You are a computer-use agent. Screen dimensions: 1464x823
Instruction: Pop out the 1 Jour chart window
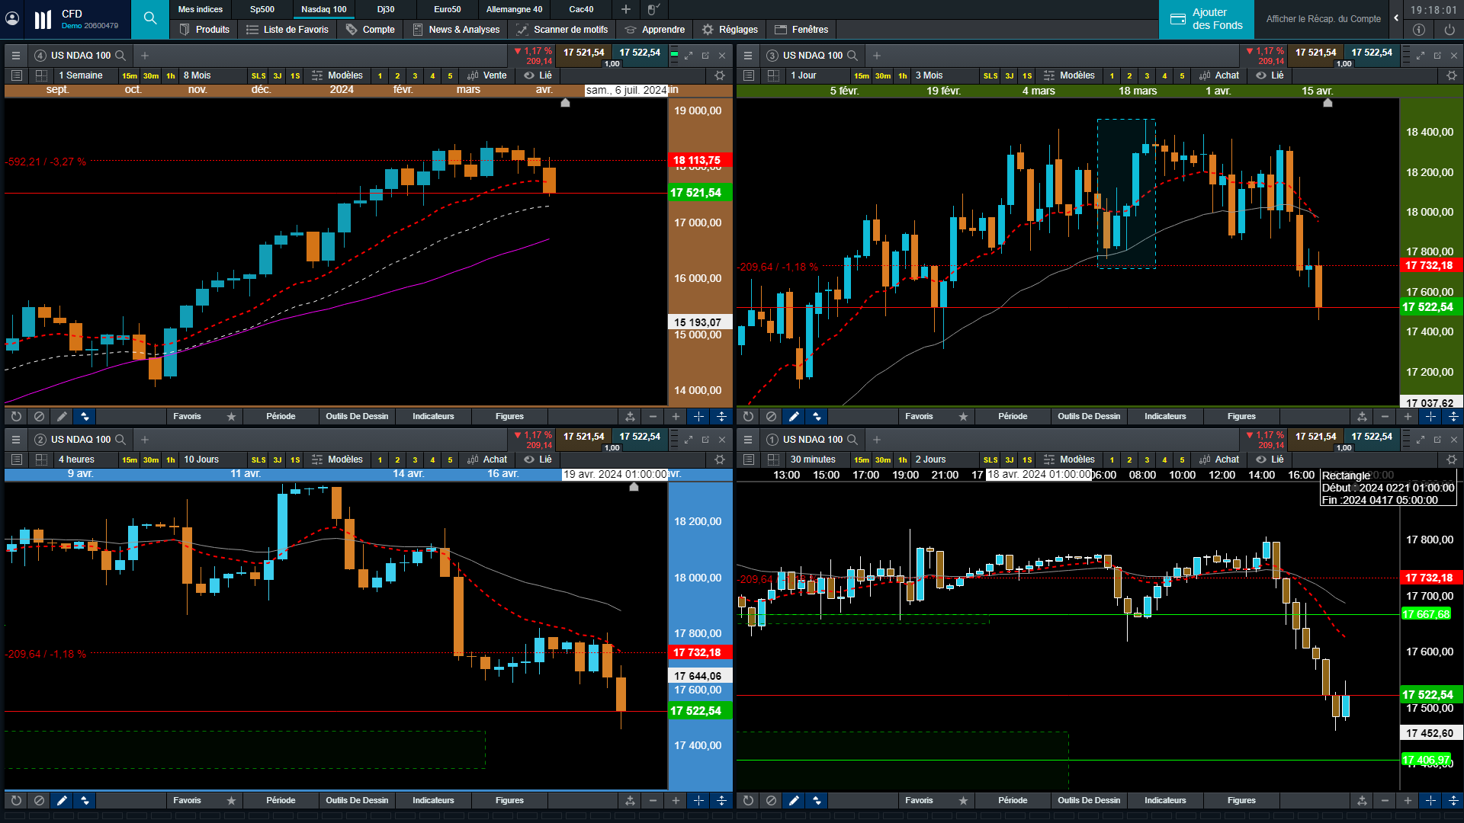coord(1437,56)
